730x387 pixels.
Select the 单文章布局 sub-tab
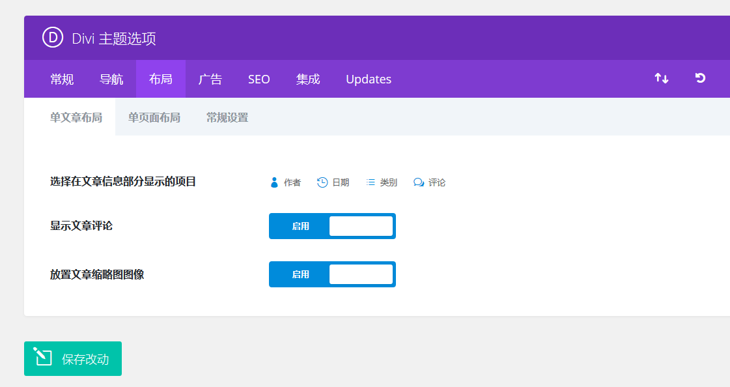click(x=76, y=118)
